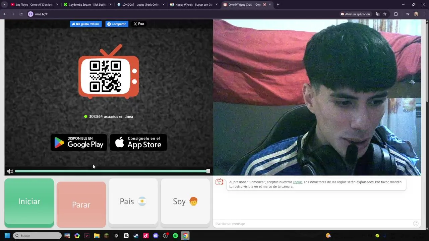Viewport: 429px width, 241px height.
Task: Click the translate page icon
Action: click(377, 14)
